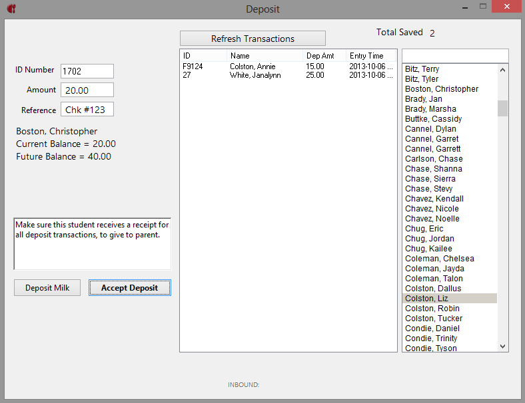Minimize the Deposit window

465,7
